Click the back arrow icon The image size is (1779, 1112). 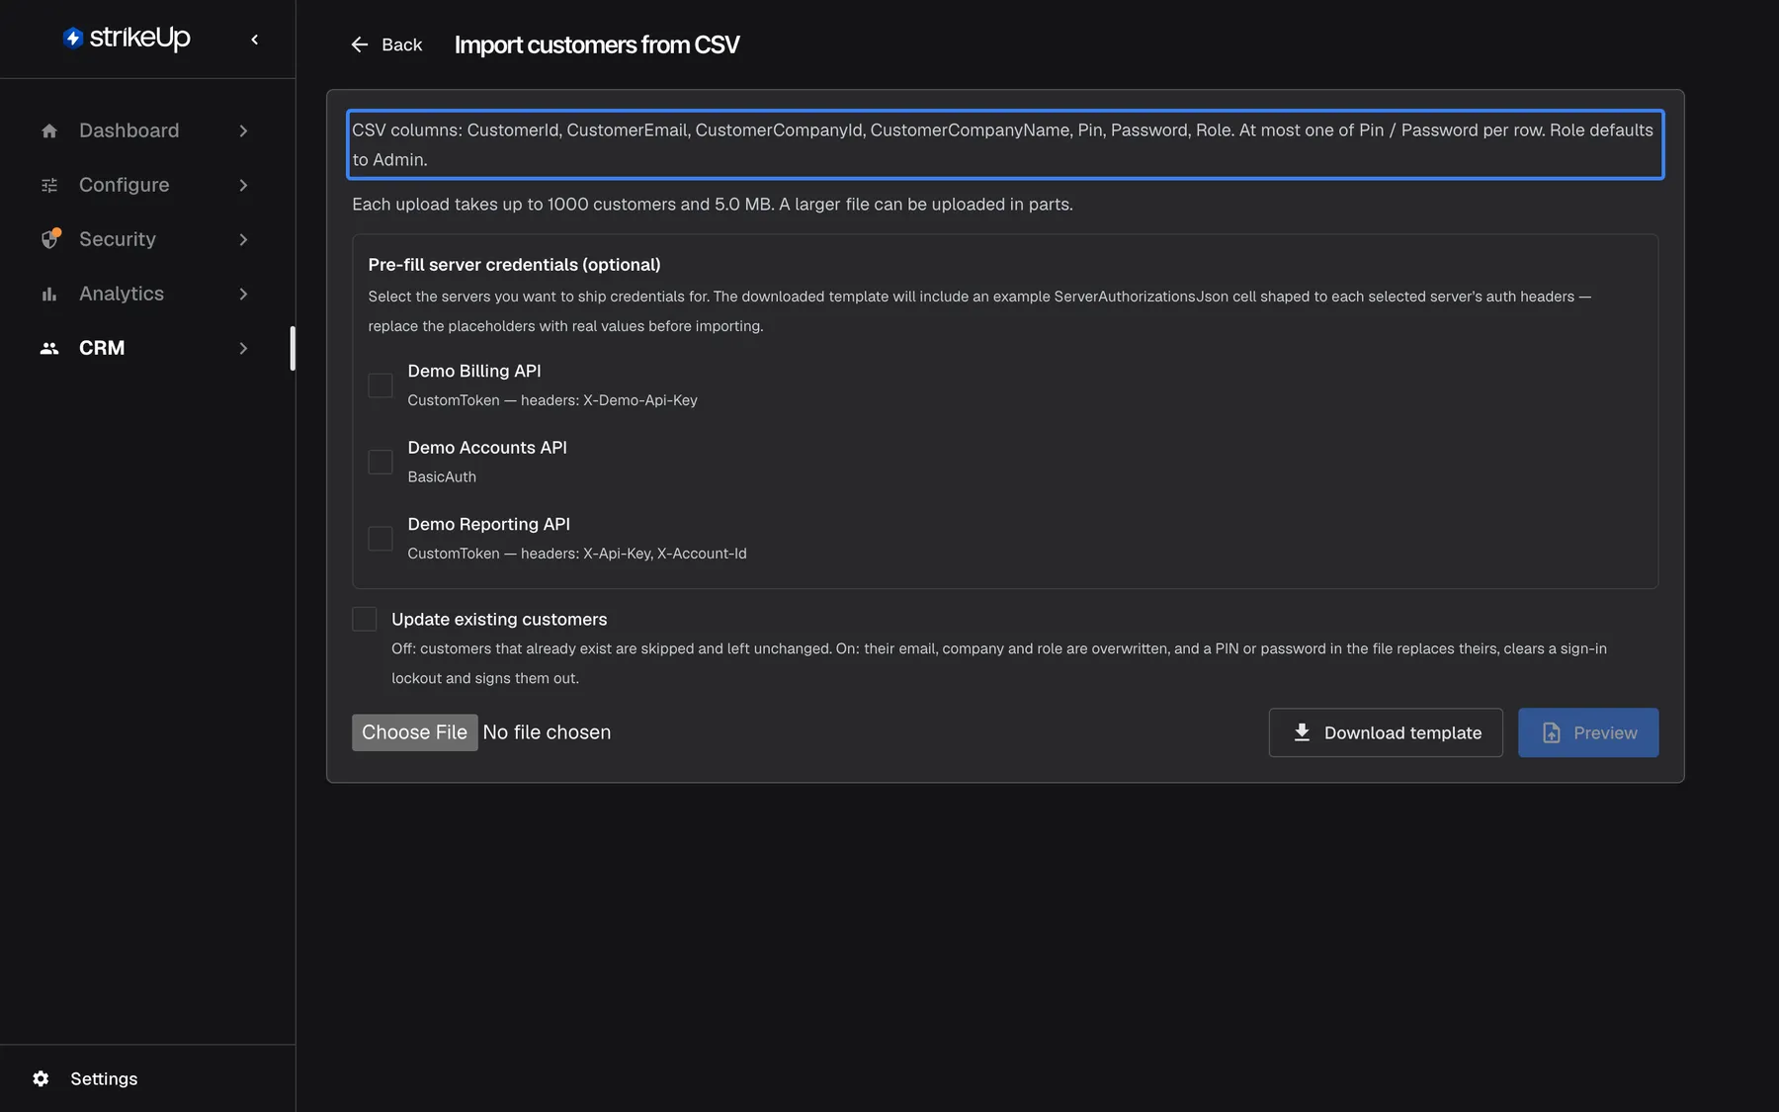(x=360, y=44)
